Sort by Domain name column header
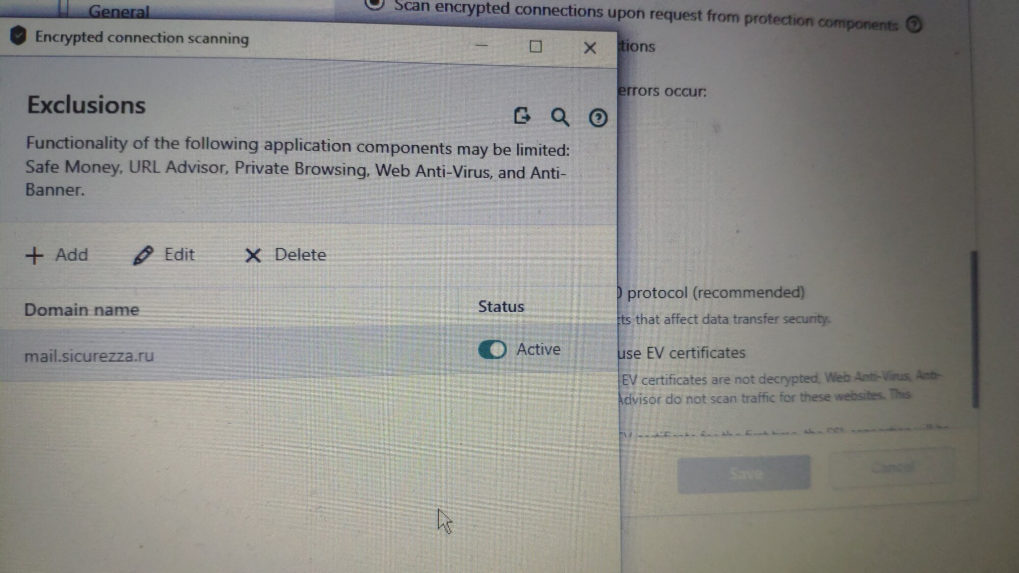Screen dimensions: 1019x573 82,310
